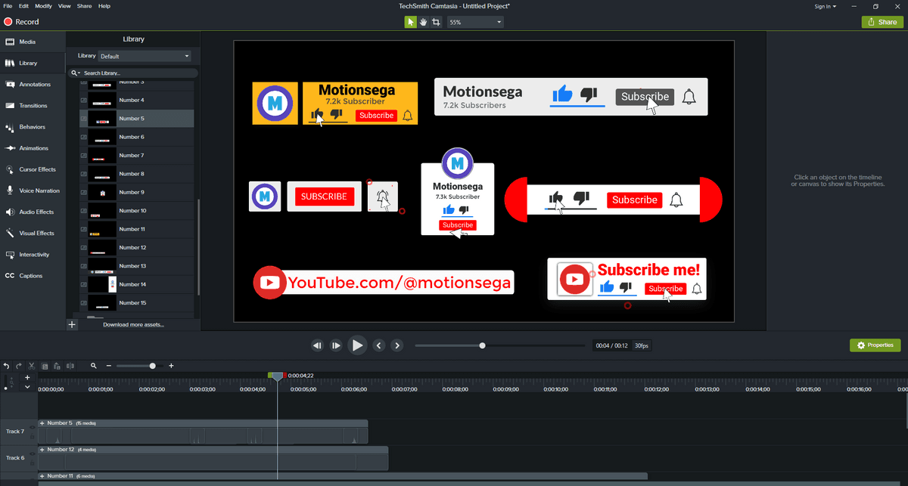
Task: Click the timeline zoom in plus
Action: pos(171,366)
